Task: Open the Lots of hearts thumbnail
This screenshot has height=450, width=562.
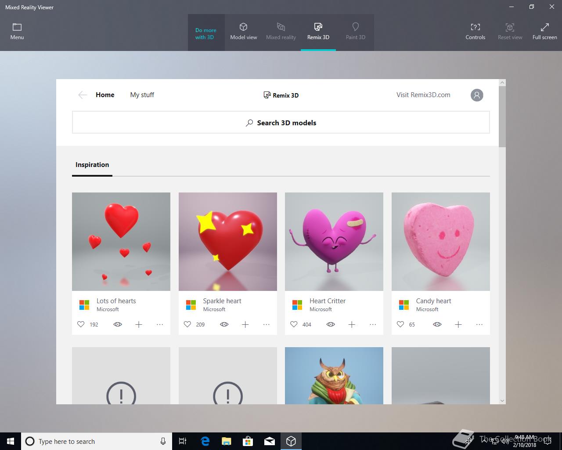Action: coord(121,242)
